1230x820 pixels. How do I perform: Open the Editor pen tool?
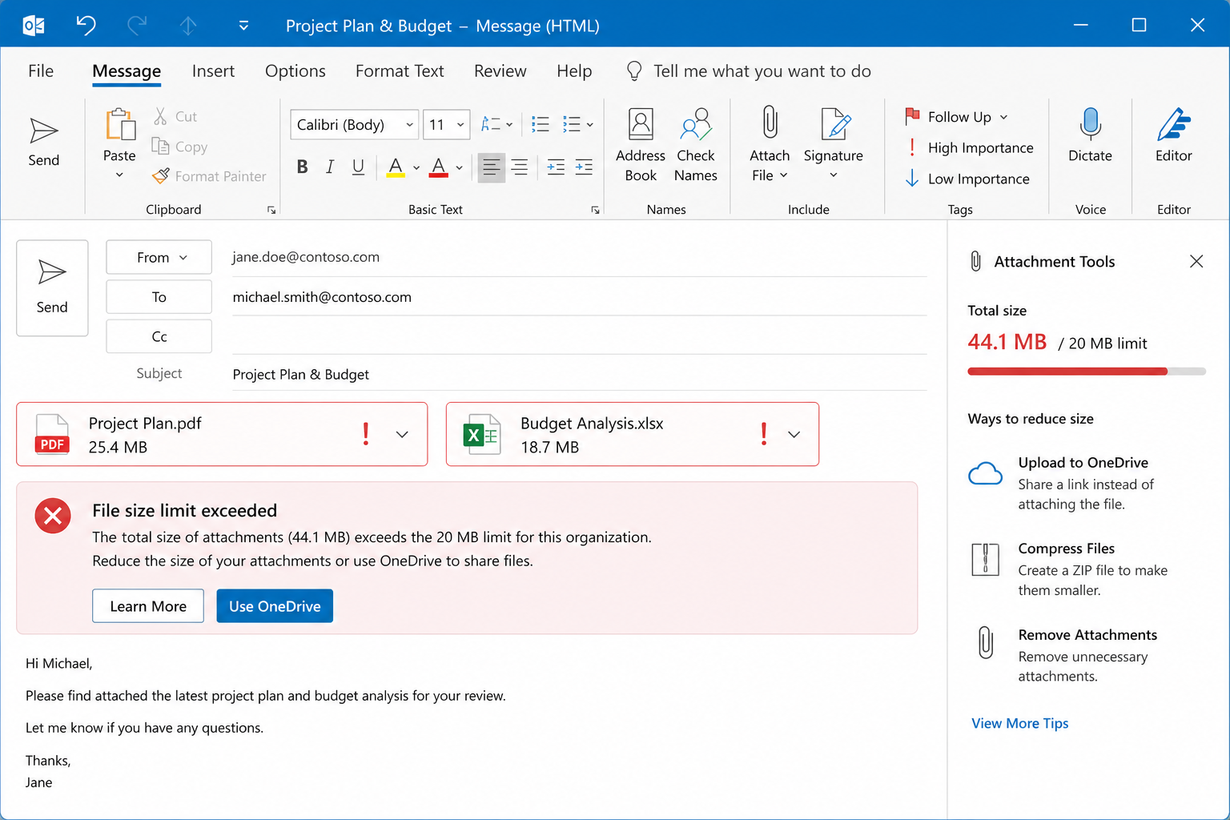1173,135
